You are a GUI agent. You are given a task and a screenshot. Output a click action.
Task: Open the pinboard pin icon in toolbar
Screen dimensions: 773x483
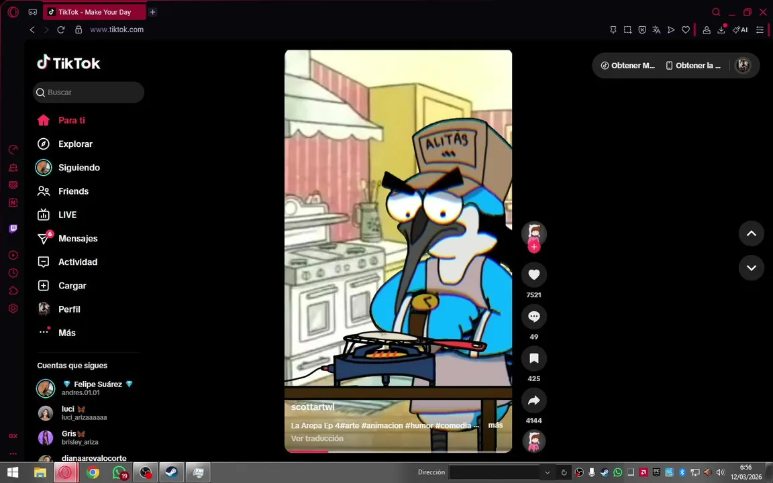point(613,30)
